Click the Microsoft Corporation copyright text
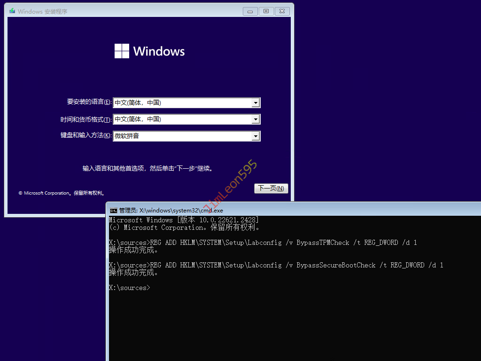Screen dimensions: 481x361 click(62, 193)
